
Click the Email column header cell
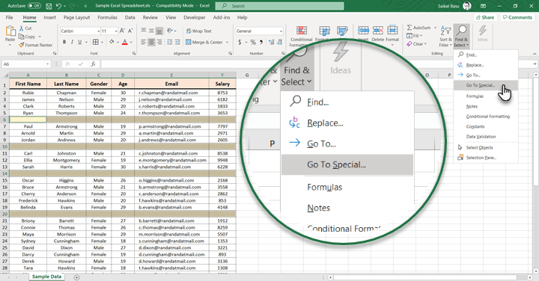pyautogui.click(x=171, y=84)
